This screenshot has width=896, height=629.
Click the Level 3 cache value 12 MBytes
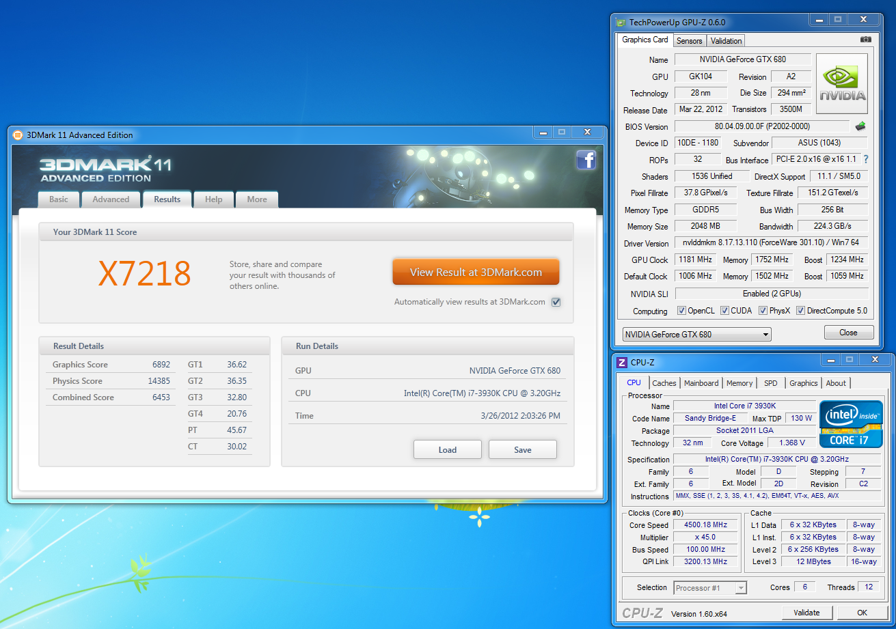(x=813, y=561)
